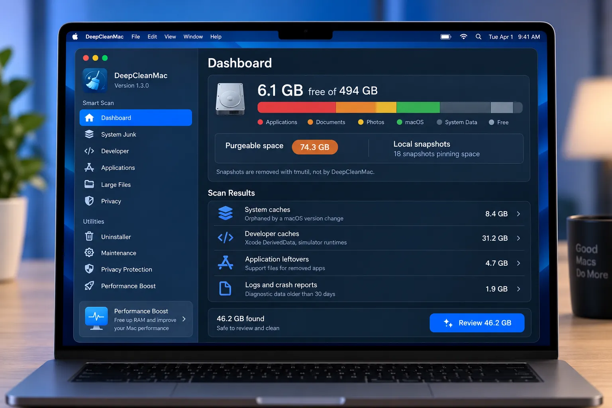Click the Wi-Fi status icon
Viewport: 612px width, 408px height.
pos(463,37)
